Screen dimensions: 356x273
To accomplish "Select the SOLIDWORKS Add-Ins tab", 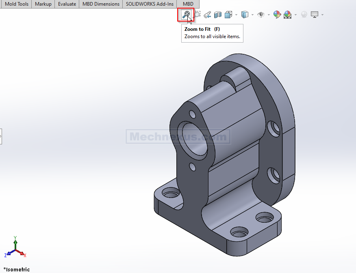I will pyautogui.click(x=150, y=4).
